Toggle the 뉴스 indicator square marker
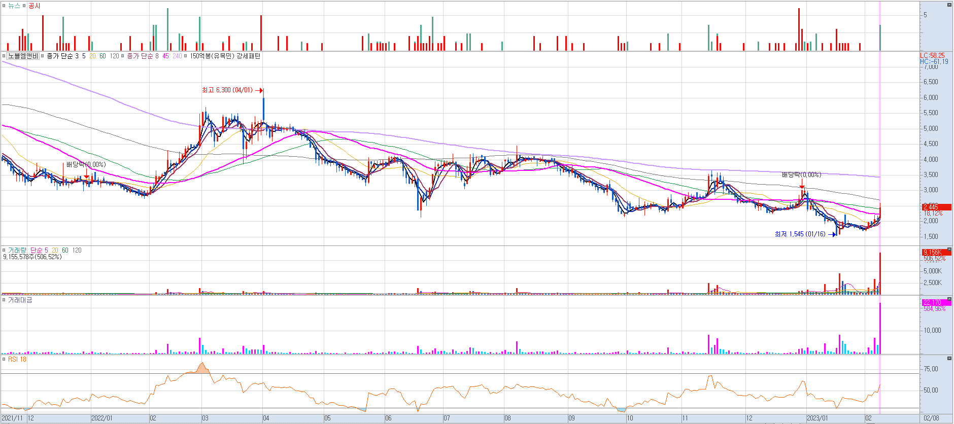Screen dimensions: 954x424 (x=4, y=6)
